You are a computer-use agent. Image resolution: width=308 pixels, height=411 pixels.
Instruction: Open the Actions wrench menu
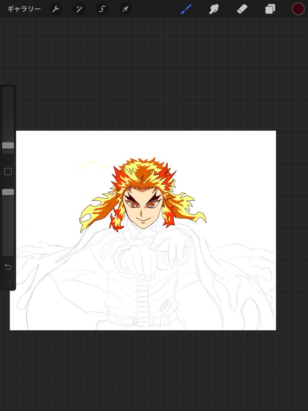pyautogui.click(x=56, y=9)
